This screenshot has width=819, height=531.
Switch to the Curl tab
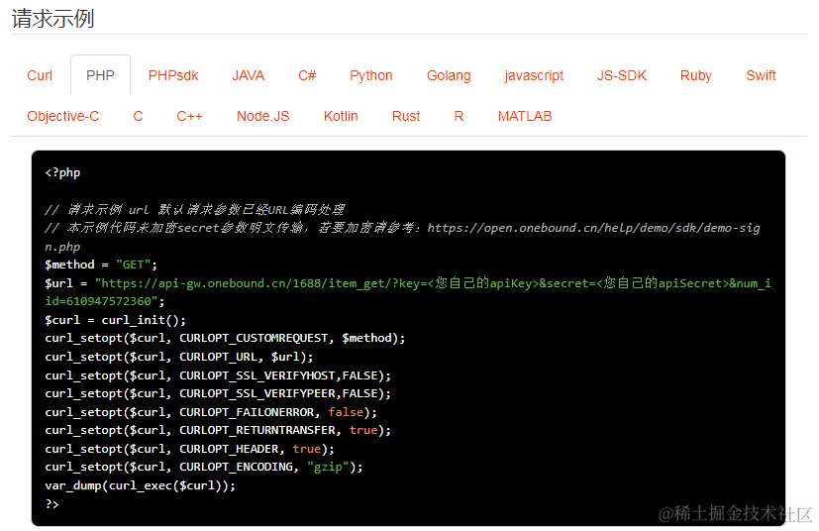tap(40, 75)
